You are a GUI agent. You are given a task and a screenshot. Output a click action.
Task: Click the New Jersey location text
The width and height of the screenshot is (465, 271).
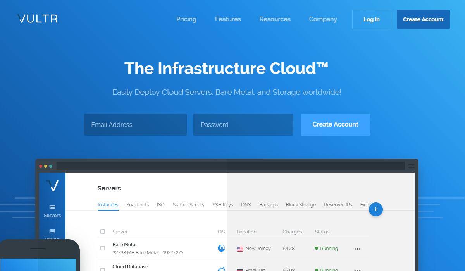(258, 249)
